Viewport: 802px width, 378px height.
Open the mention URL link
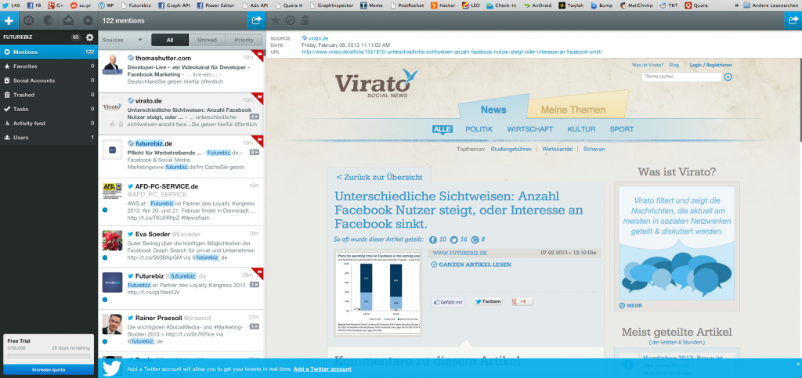(452, 52)
